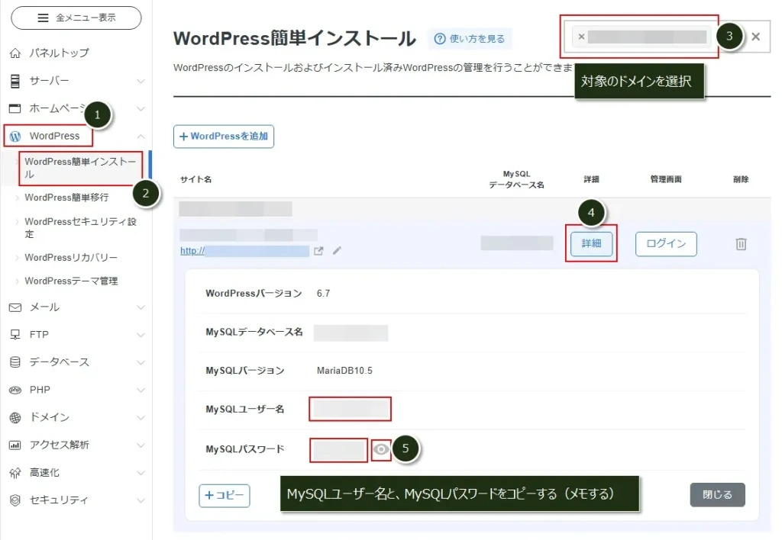Click the コピー button
The width and height of the screenshot is (782, 540).
[225, 496]
